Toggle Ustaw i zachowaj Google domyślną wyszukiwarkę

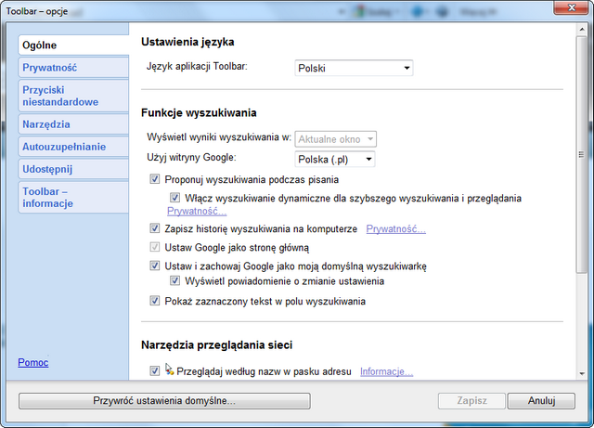155,266
